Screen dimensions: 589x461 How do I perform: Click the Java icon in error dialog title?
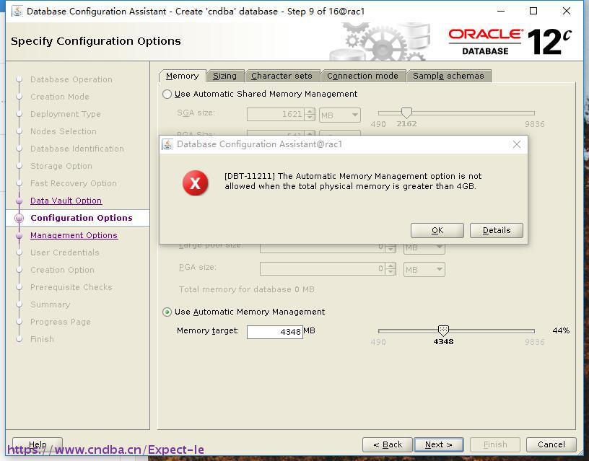click(x=167, y=144)
